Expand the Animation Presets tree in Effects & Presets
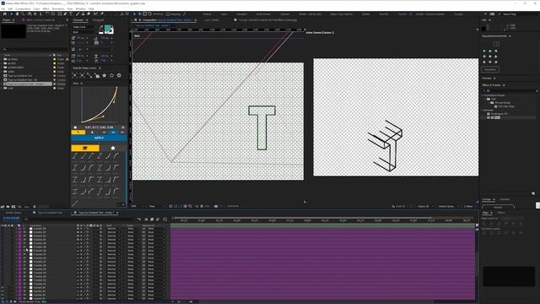This screenshot has height=304, width=540. (483, 95)
